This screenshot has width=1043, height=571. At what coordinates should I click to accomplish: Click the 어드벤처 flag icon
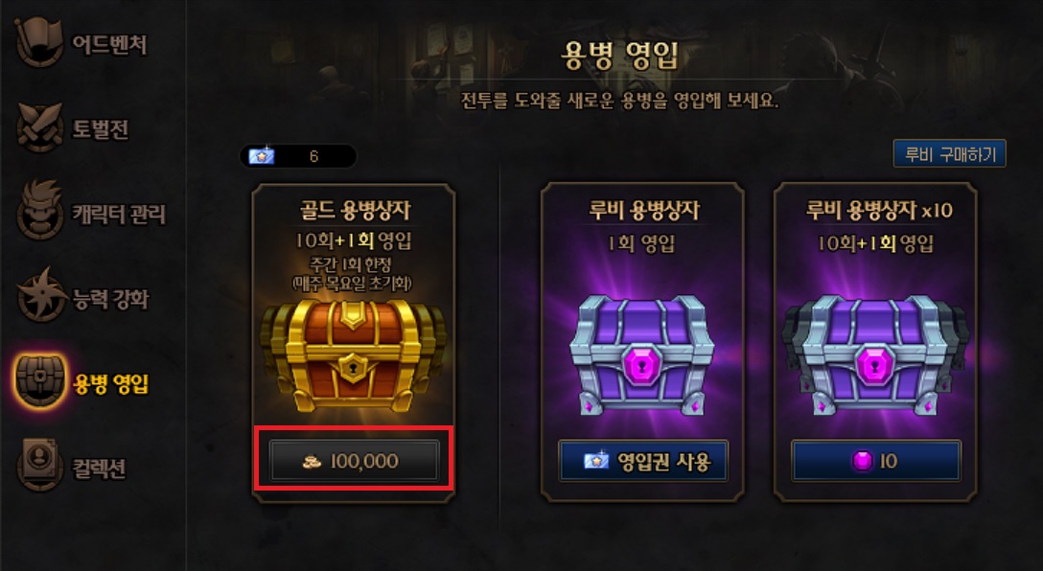tap(39, 42)
